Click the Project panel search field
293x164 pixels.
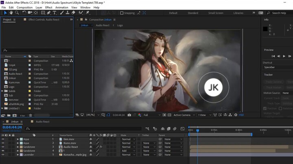click(37, 50)
